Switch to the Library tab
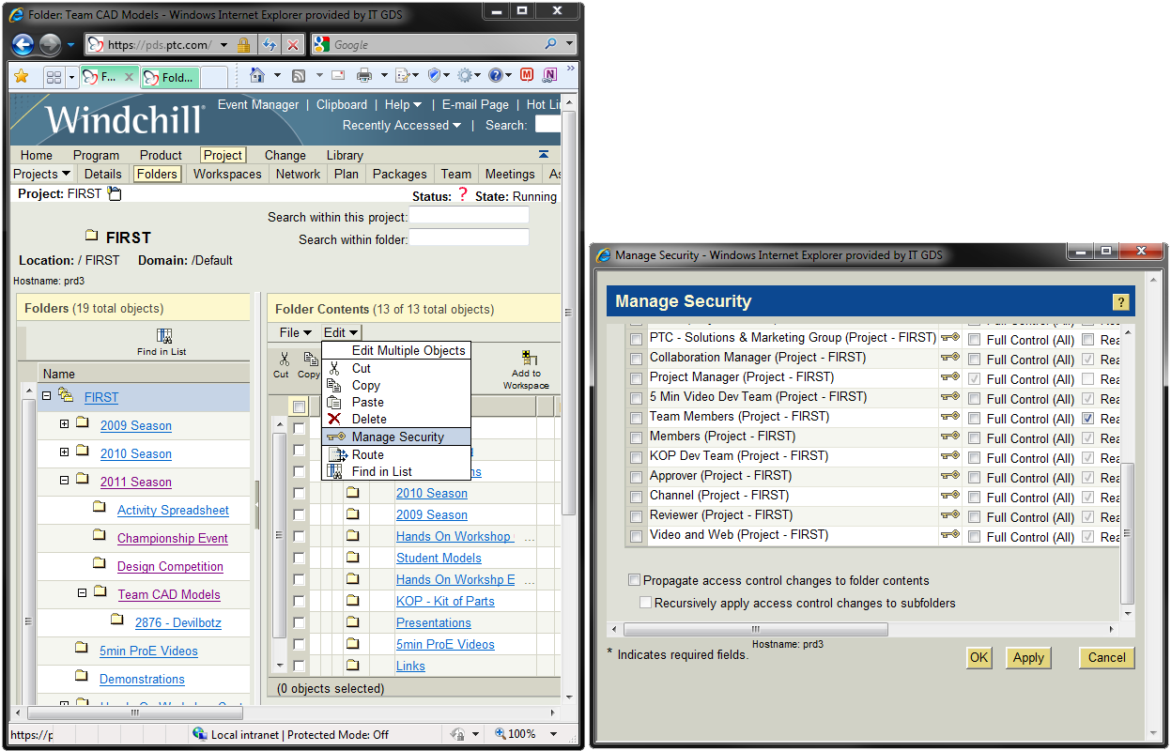Viewport: 1171px width, 751px height. pos(345,155)
